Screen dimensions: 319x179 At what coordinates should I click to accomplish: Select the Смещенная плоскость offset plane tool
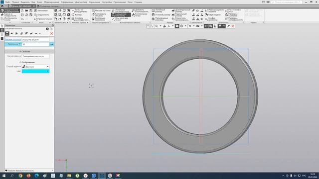(x=121, y=15)
